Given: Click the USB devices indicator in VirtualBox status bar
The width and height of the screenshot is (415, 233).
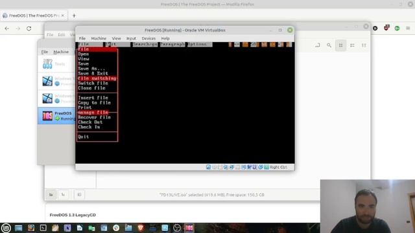Looking at the screenshot, I should coord(231,167).
